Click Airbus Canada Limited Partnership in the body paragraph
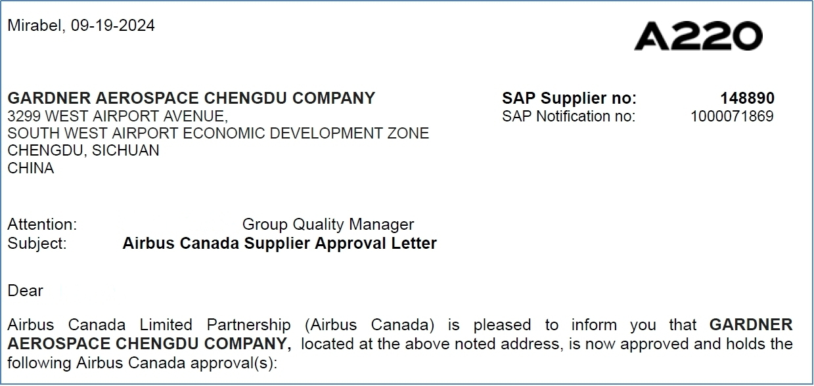Viewport: 814px width, 386px height. point(148,325)
